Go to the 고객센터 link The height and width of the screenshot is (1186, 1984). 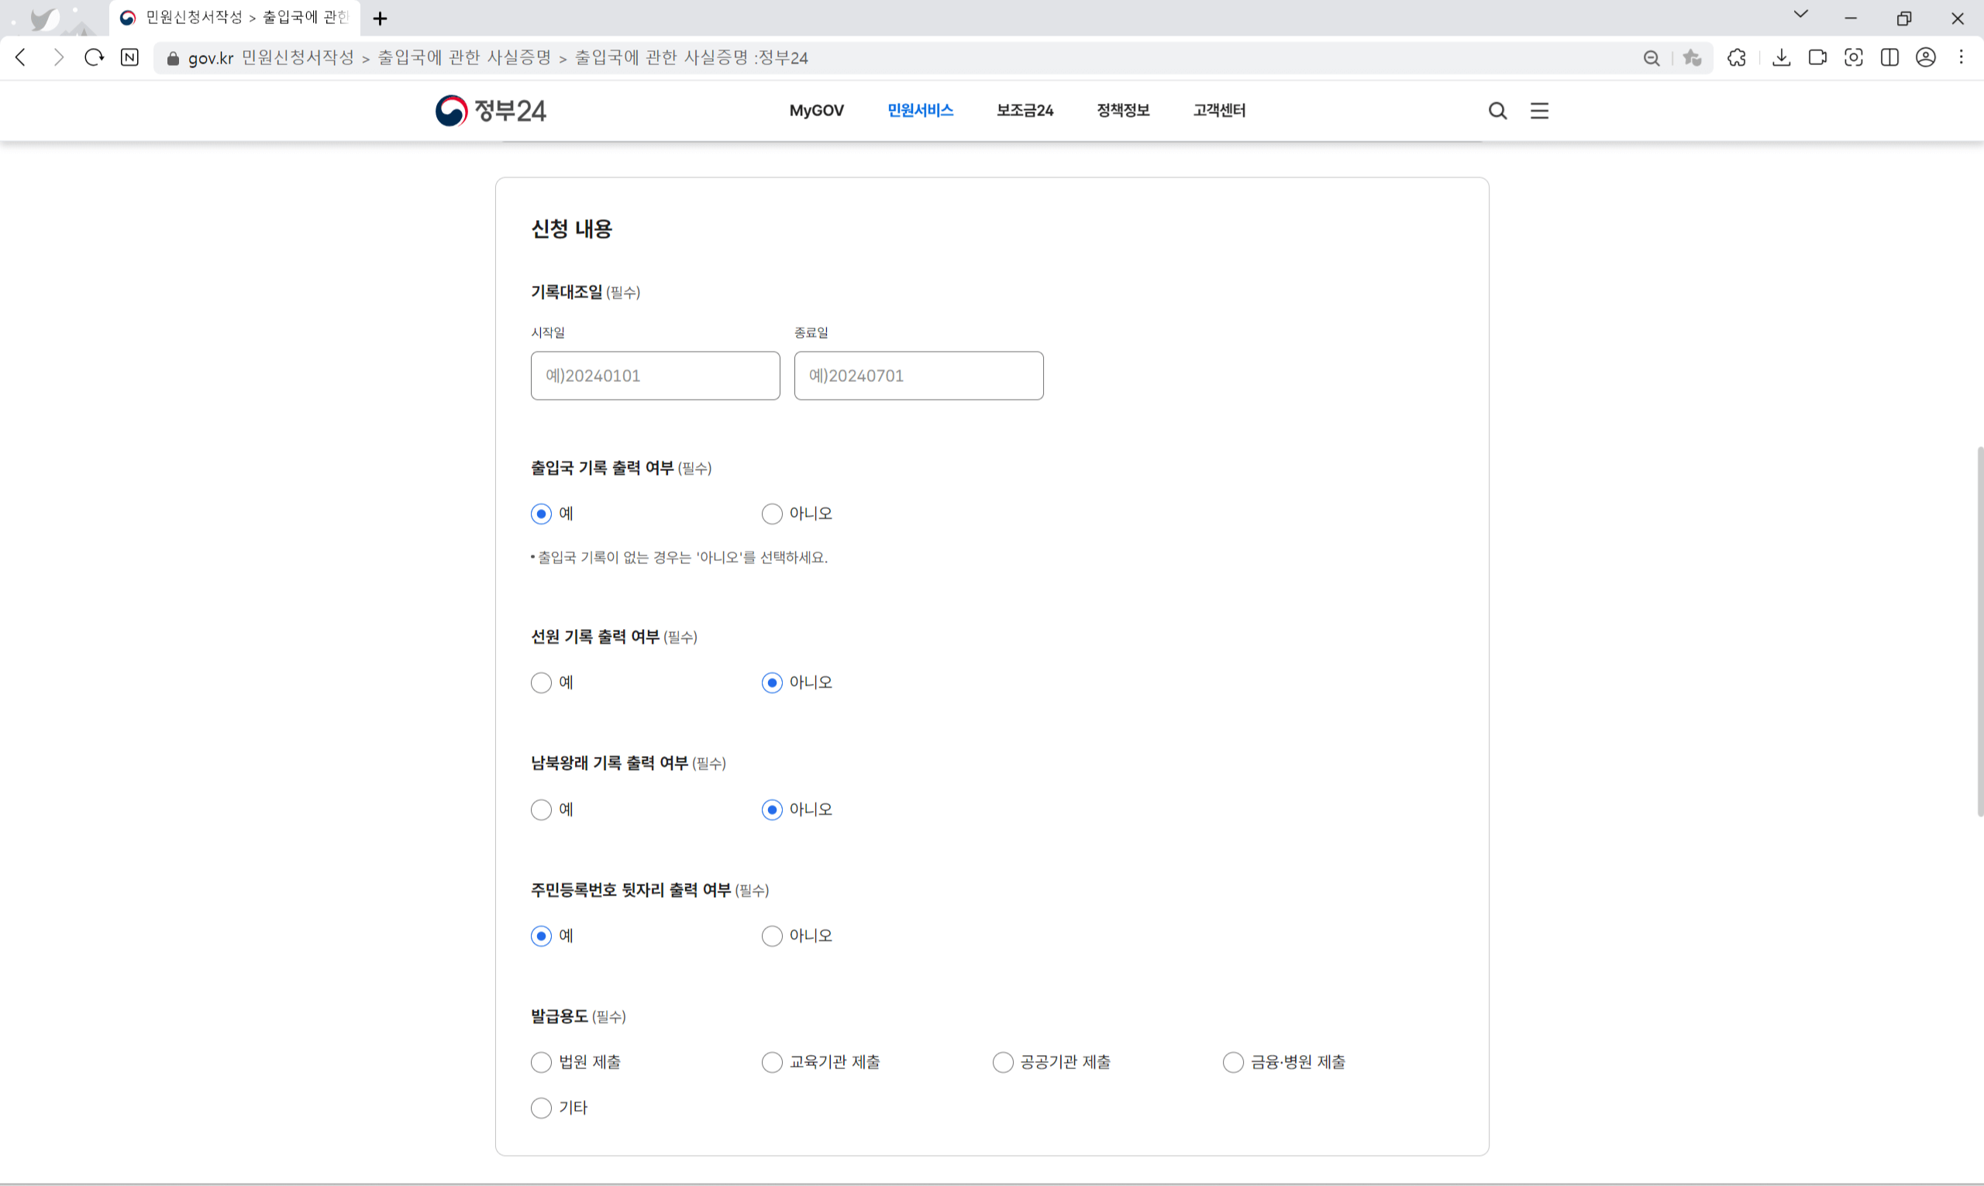point(1218,110)
